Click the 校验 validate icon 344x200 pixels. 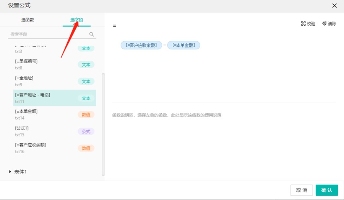[303, 23]
